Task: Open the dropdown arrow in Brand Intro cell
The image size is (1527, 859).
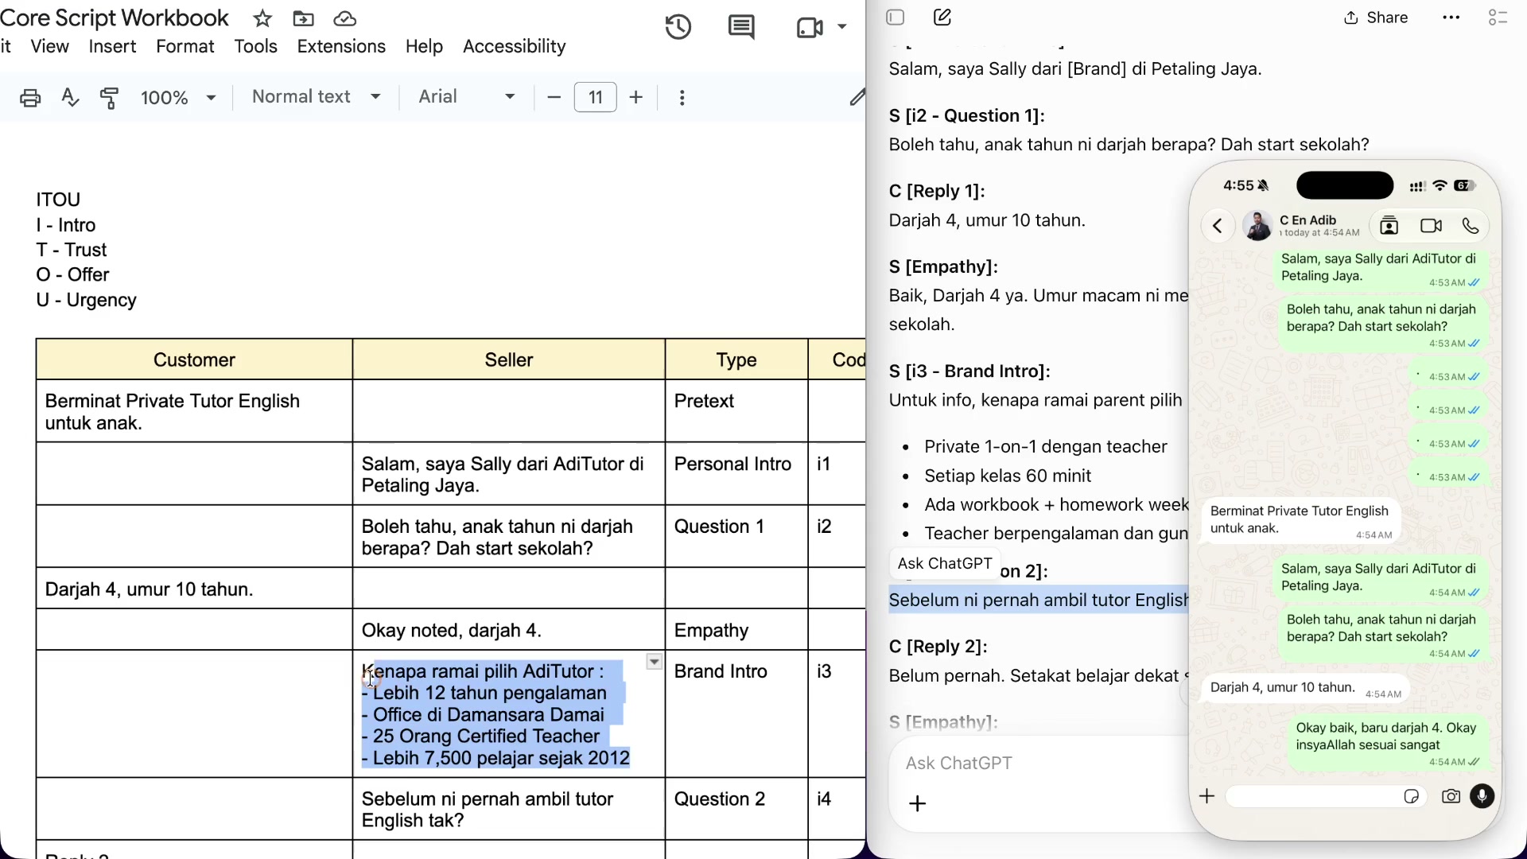Action: tap(654, 662)
